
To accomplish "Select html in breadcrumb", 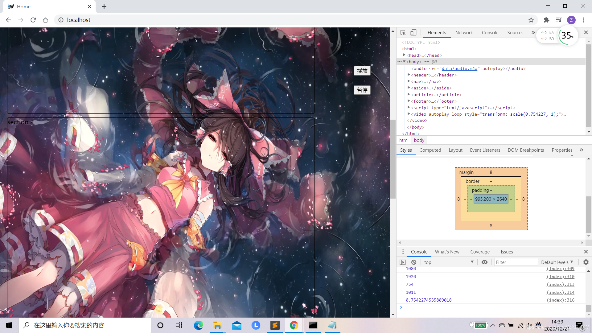I will click(404, 140).
